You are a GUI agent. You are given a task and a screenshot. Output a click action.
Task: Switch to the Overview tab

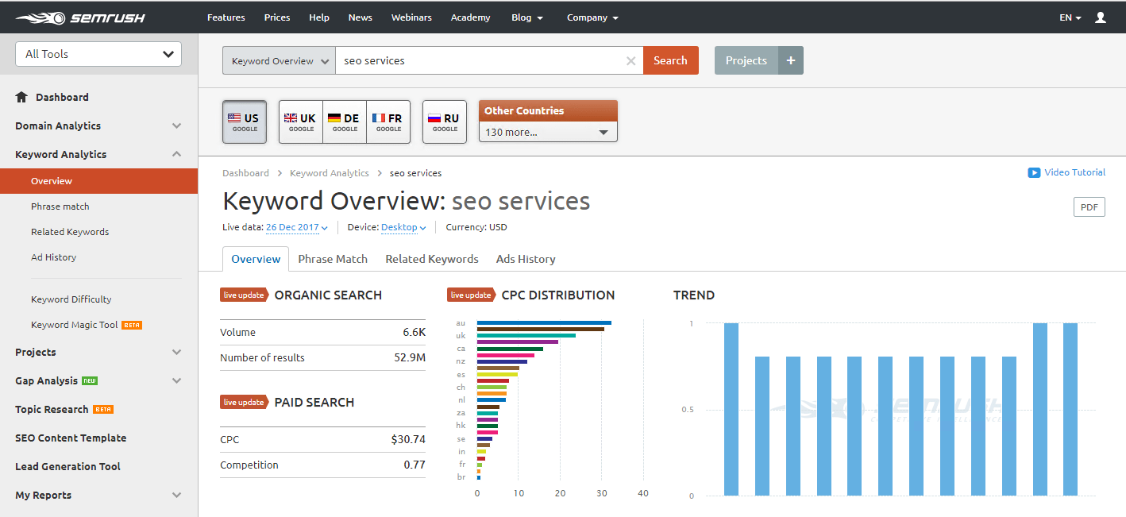pyautogui.click(x=256, y=259)
